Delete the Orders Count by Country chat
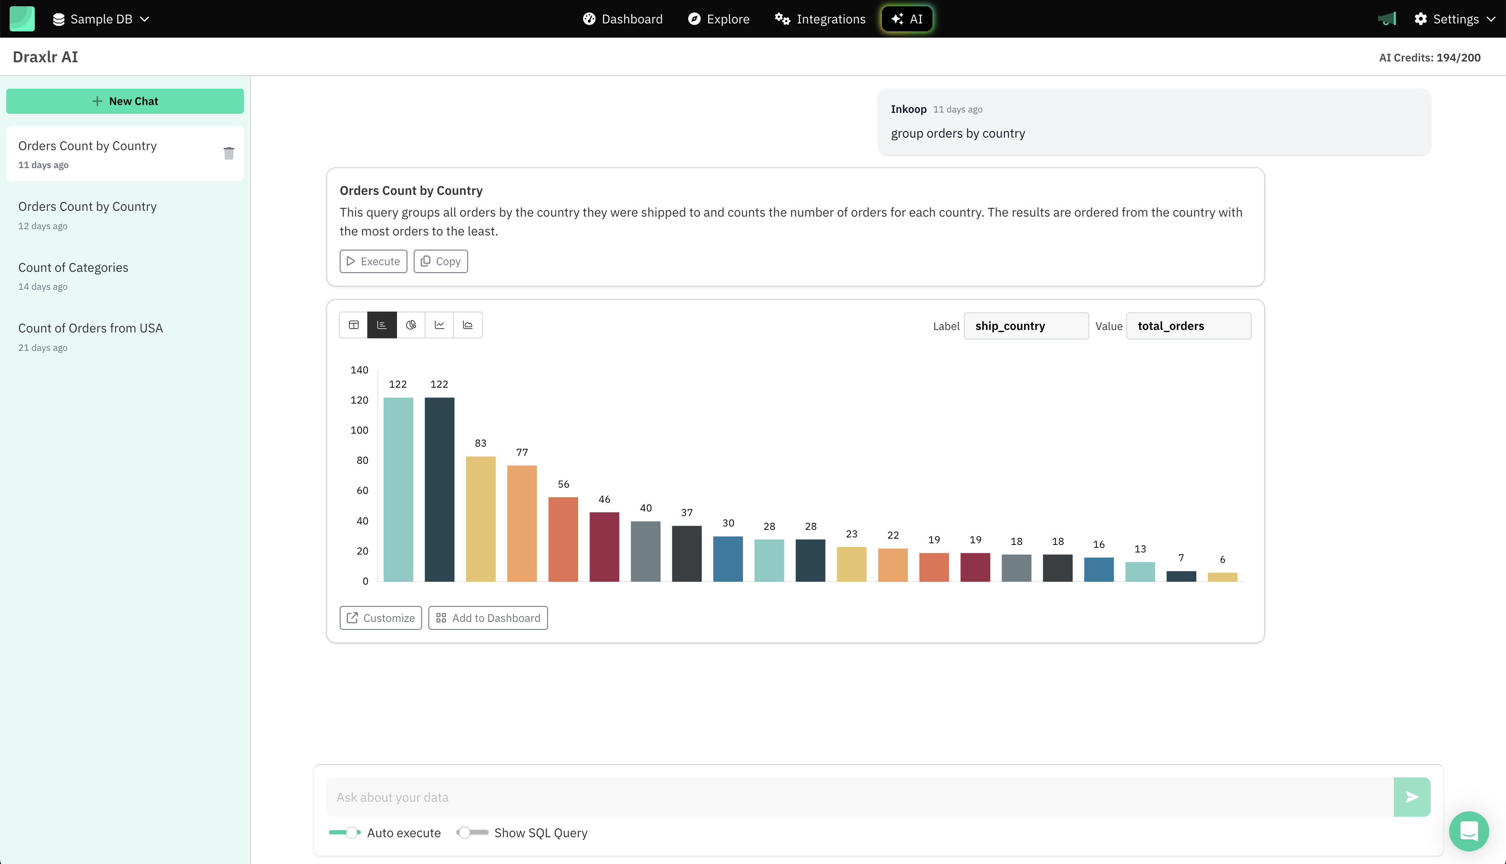Image resolution: width=1506 pixels, height=864 pixels. pyautogui.click(x=228, y=153)
